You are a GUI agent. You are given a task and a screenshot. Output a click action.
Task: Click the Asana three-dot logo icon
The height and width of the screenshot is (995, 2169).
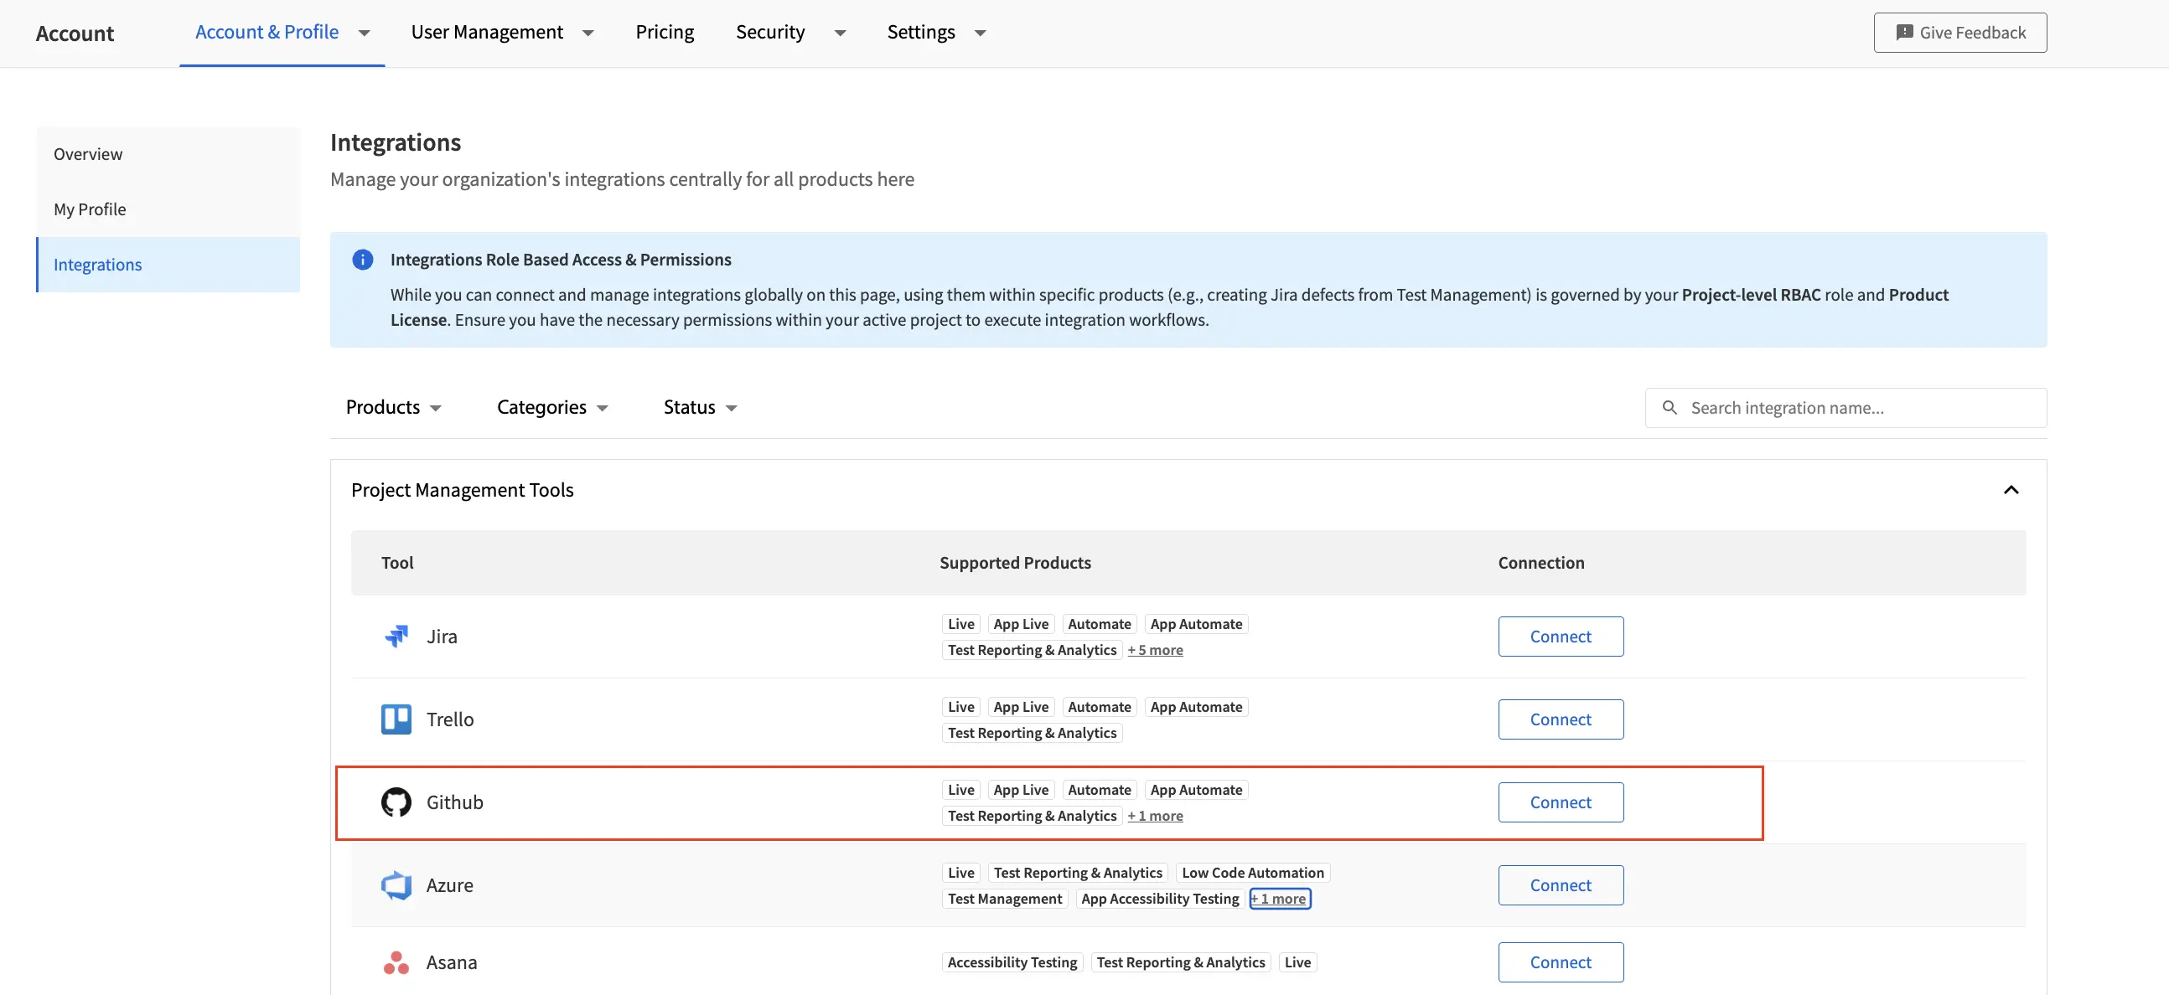tap(396, 961)
